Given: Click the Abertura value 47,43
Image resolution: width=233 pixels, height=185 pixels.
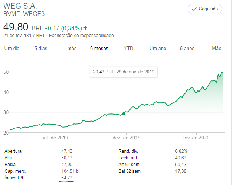Looking at the screenshot, I should (67, 151).
